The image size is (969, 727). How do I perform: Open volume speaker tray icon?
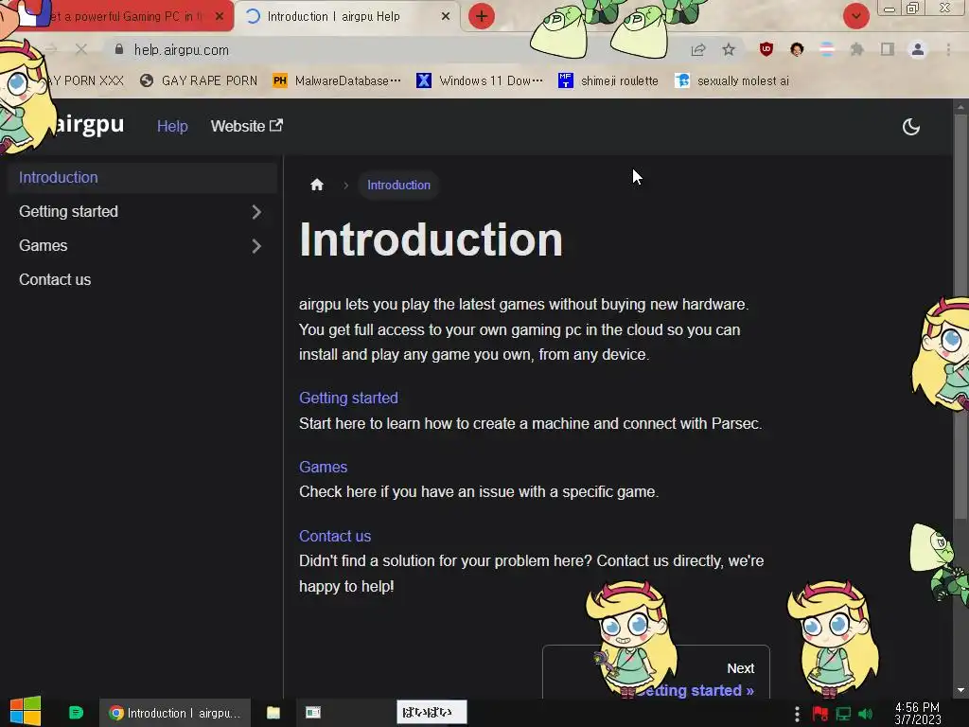click(866, 714)
